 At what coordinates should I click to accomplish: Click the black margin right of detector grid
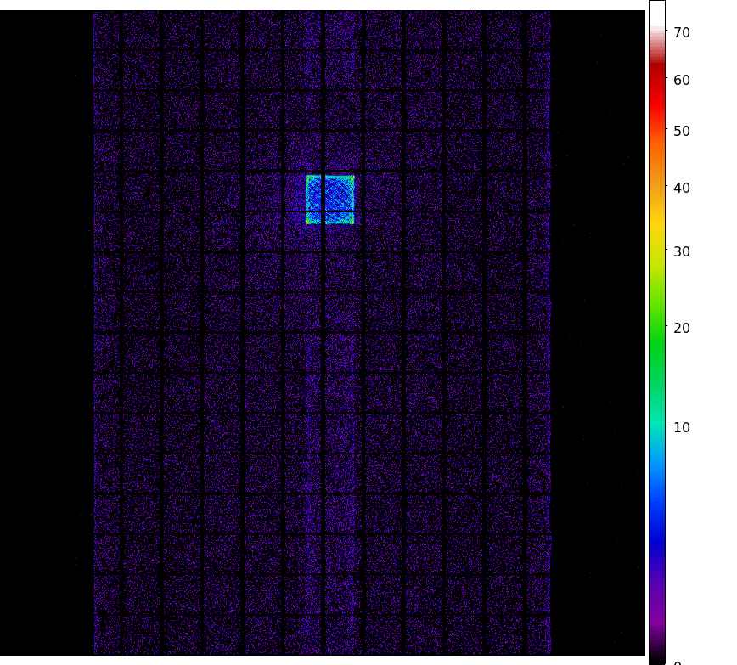tap(599, 340)
